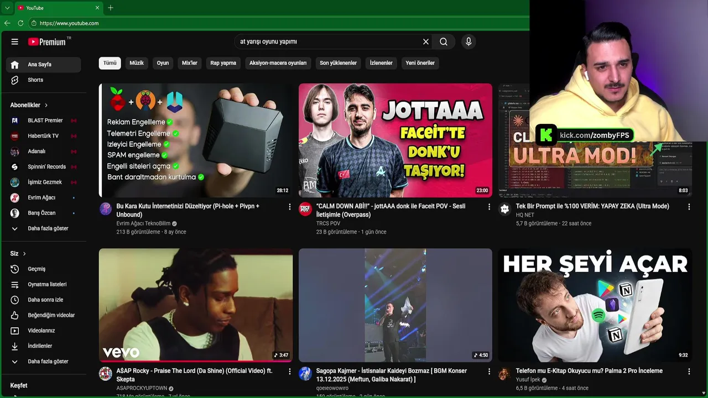Open Habertürk TV subscription channel

tap(43, 136)
